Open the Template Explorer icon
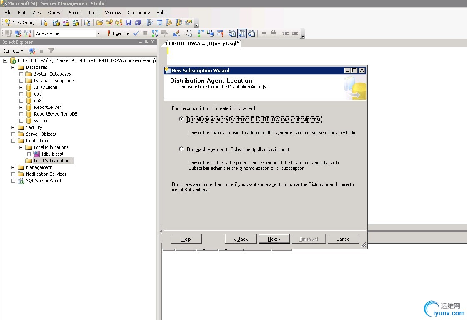The image size is (467, 320). coord(179,23)
